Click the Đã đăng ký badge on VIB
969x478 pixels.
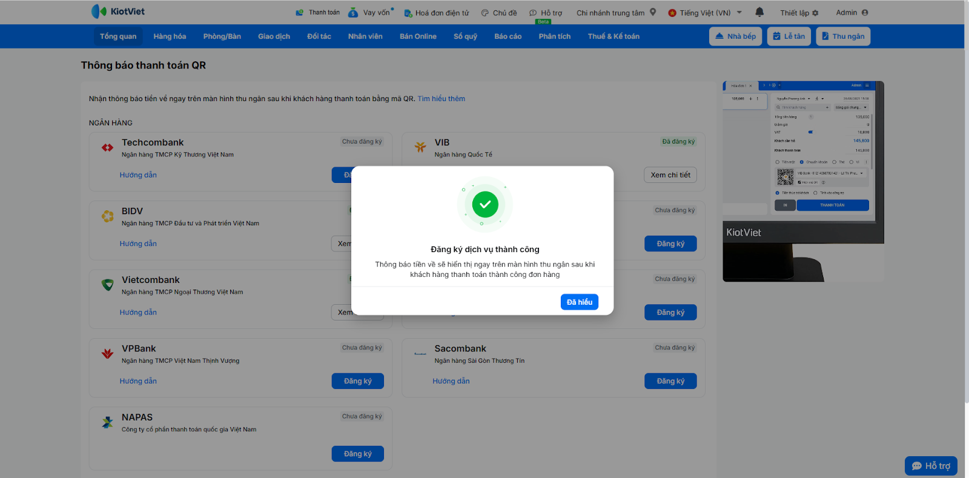678,142
